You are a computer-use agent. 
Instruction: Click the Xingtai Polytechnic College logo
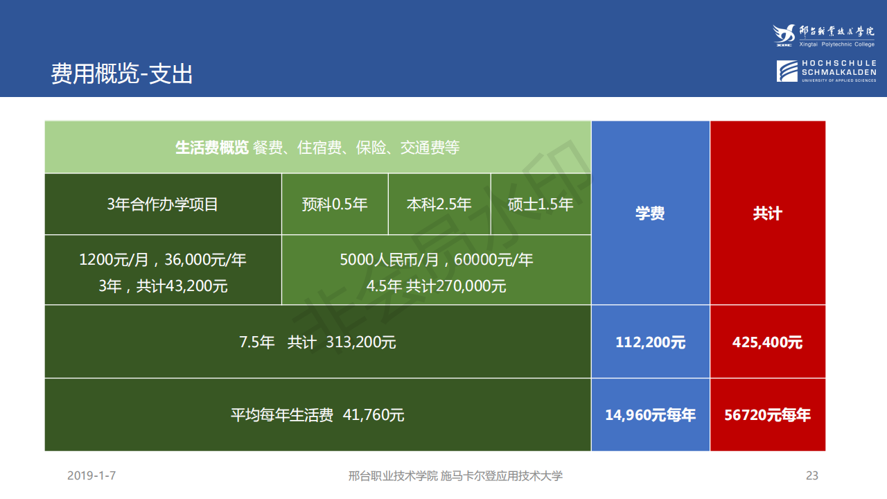click(825, 36)
